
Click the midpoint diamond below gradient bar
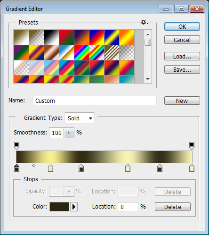33,166
